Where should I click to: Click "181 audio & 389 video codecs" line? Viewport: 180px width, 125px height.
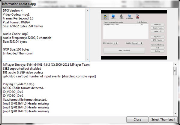click(23, 73)
